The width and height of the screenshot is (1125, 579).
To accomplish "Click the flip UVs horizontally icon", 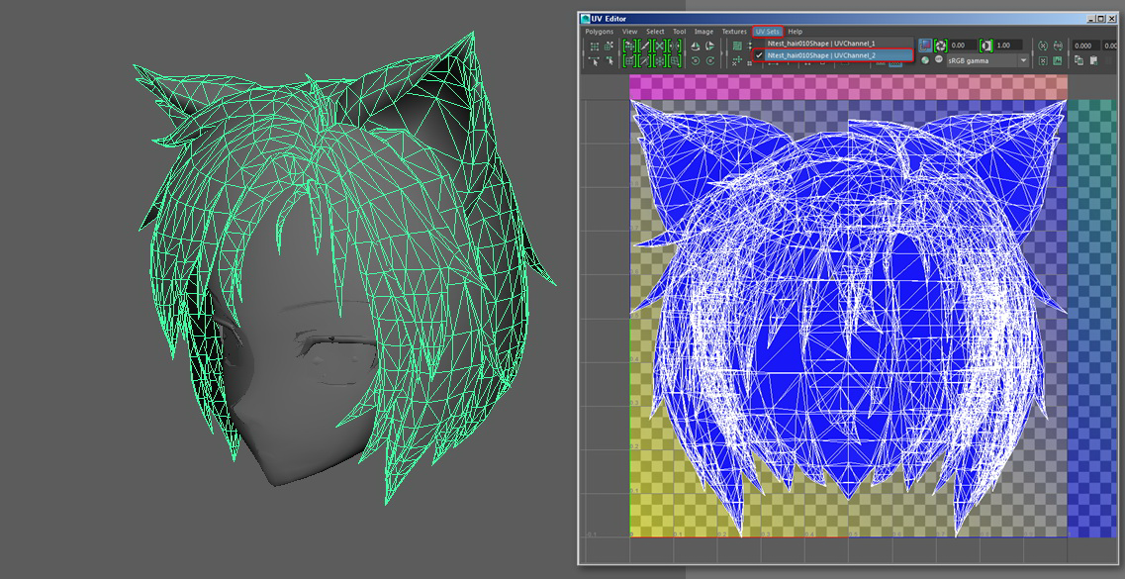I will [696, 46].
